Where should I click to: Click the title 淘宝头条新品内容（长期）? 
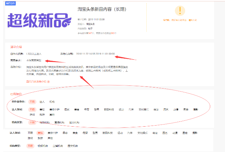click(x=102, y=9)
